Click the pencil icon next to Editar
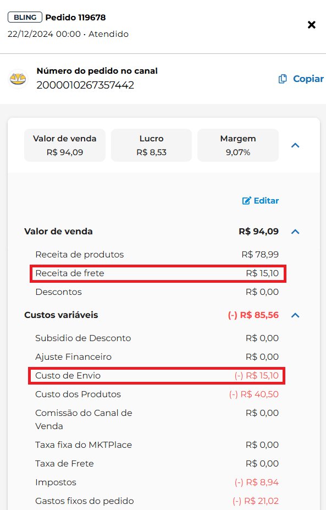This screenshot has width=326, height=510. pyautogui.click(x=247, y=201)
